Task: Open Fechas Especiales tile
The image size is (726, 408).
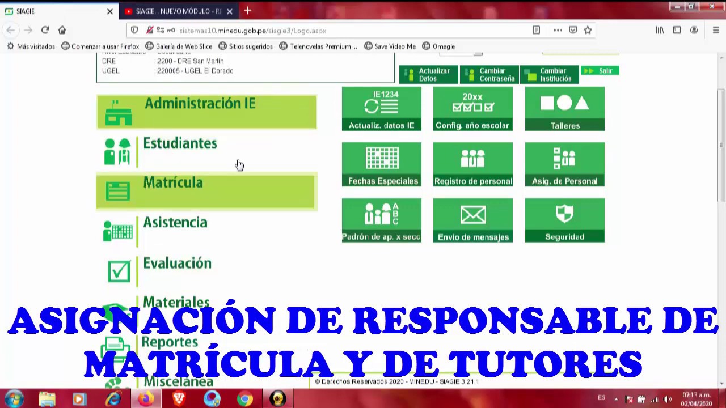Action: click(x=381, y=164)
